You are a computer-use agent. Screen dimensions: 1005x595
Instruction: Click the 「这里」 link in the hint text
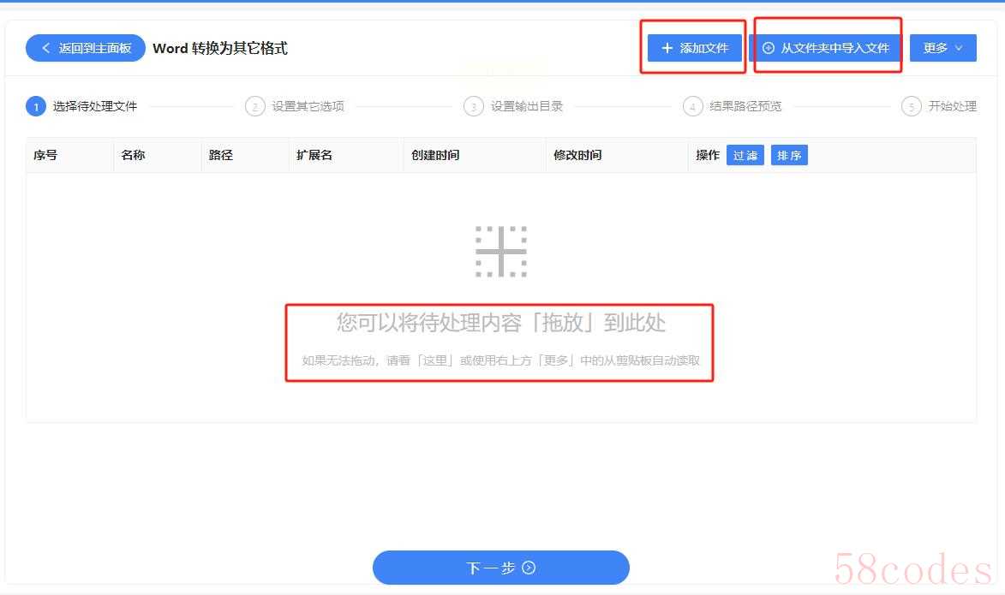pyautogui.click(x=435, y=360)
